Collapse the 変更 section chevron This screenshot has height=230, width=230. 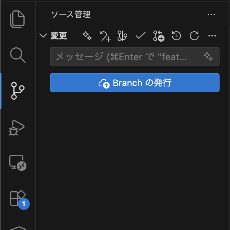43,36
